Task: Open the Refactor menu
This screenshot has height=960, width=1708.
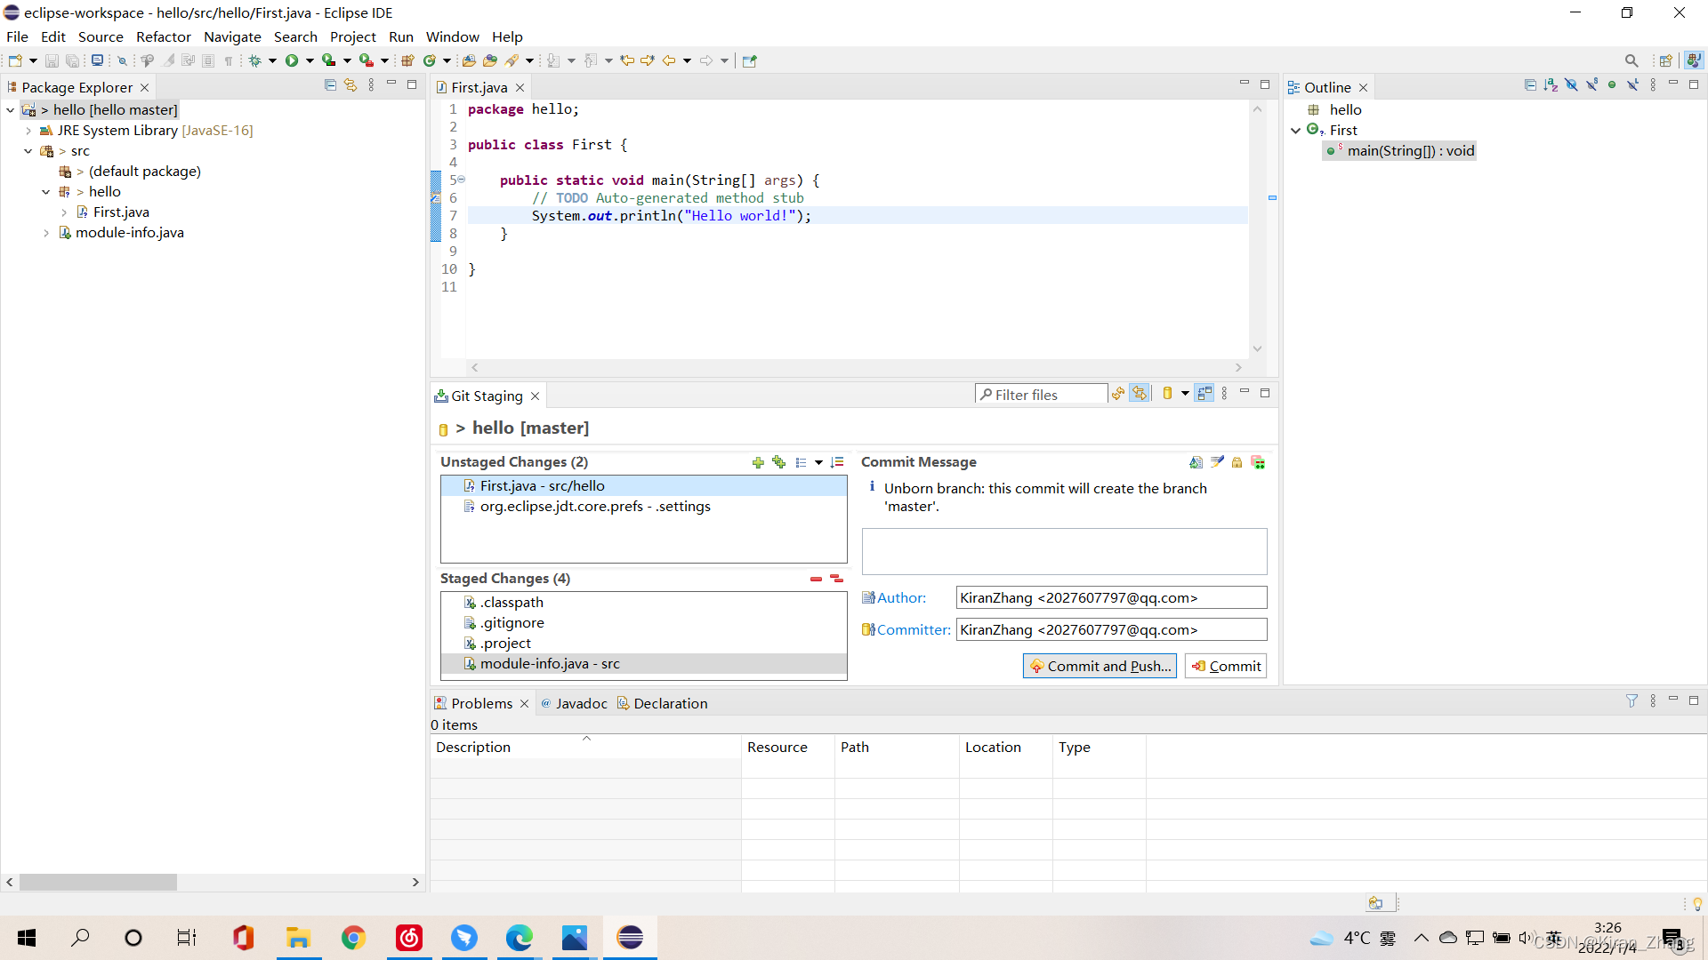Action: [163, 36]
